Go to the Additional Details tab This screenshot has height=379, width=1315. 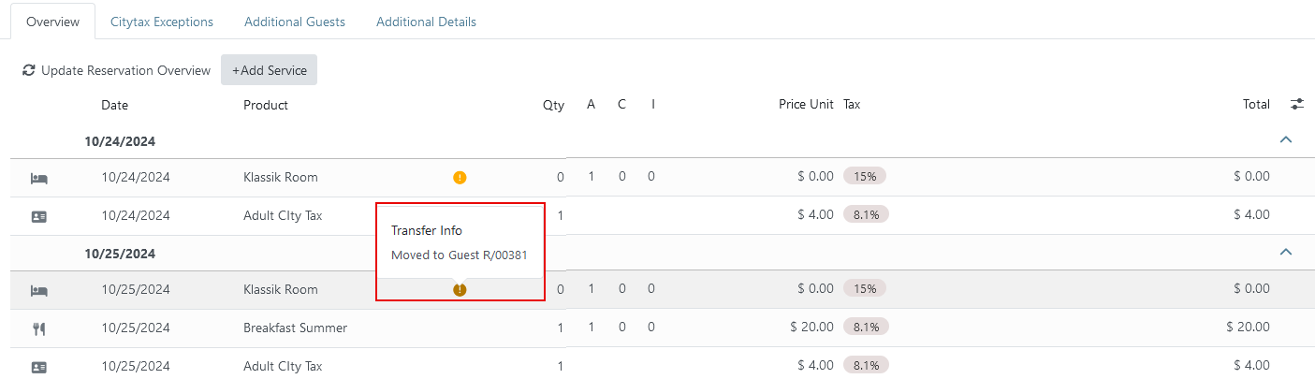tap(426, 22)
